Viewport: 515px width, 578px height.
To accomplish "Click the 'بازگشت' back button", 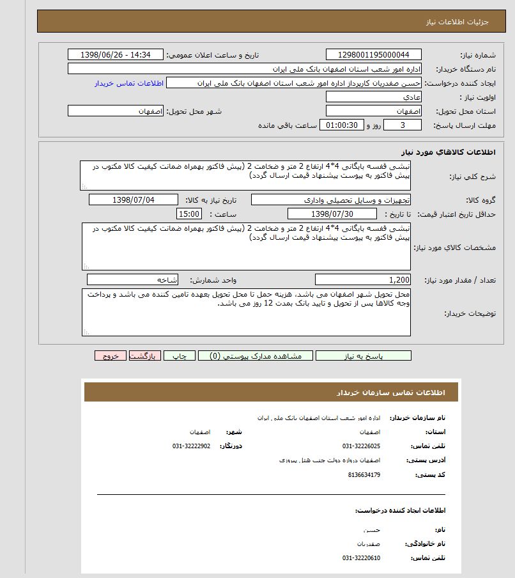I will point(144,356).
